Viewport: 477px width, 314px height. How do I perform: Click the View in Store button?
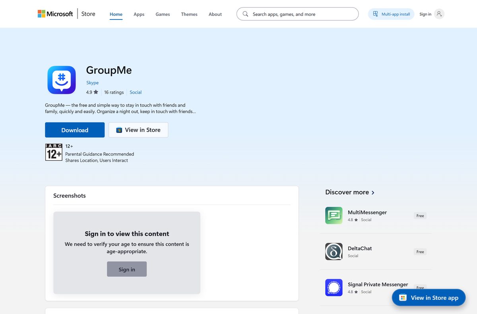pyautogui.click(x=138, y=130)
